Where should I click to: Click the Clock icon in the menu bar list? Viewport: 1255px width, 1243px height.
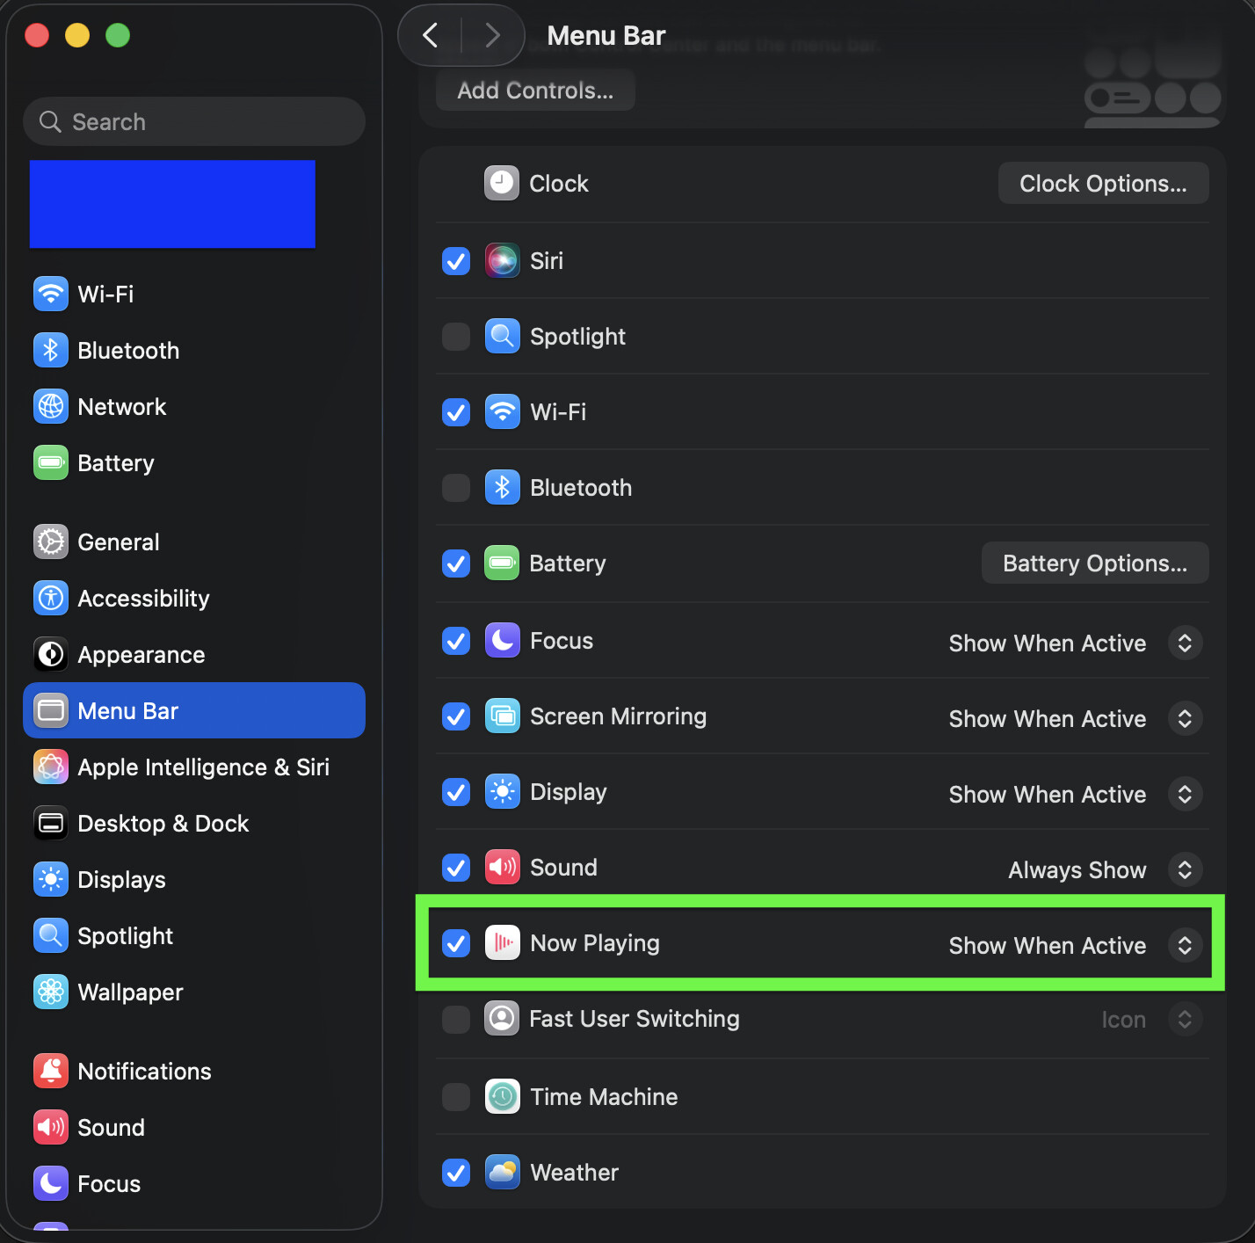pyautogui.click(x=502, y=183)
